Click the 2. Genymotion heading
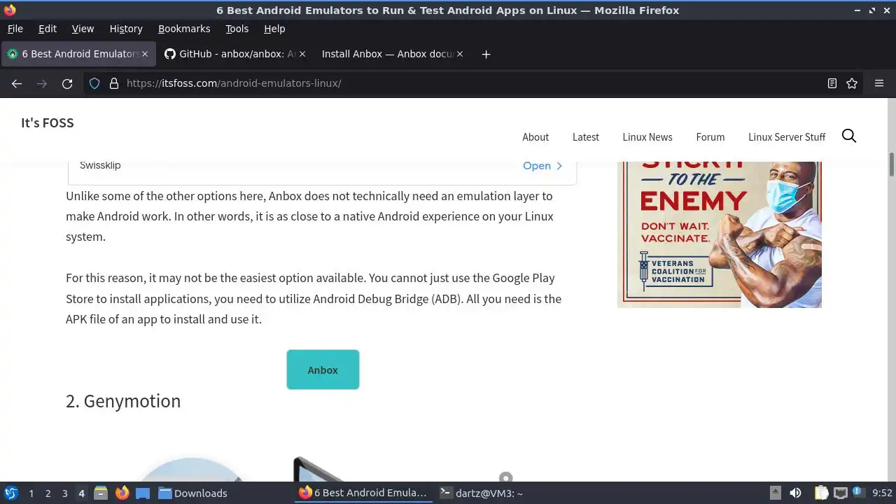The image size is (896, 504). [123, 401]
